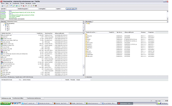This screenshot has width=172, height=106.
Task: Open the Site Manager toolbar icon
Action: click(2, 6)
